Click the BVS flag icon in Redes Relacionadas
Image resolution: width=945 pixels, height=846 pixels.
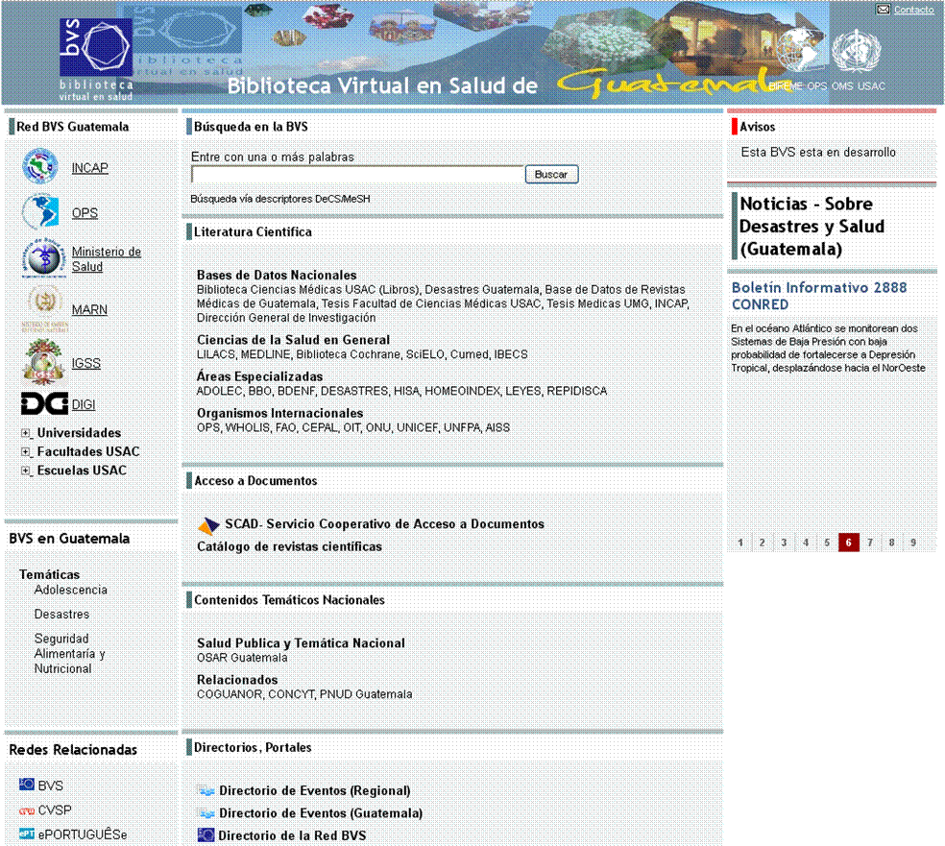pos(27,785)
